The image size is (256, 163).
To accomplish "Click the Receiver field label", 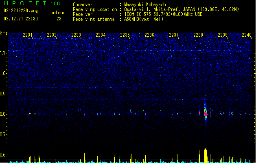I will point(83,14).
